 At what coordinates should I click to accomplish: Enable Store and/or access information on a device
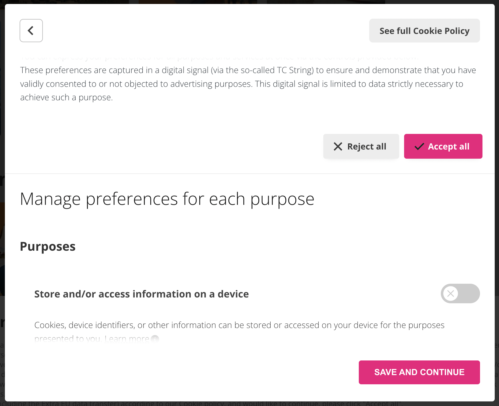coord(460,293)
